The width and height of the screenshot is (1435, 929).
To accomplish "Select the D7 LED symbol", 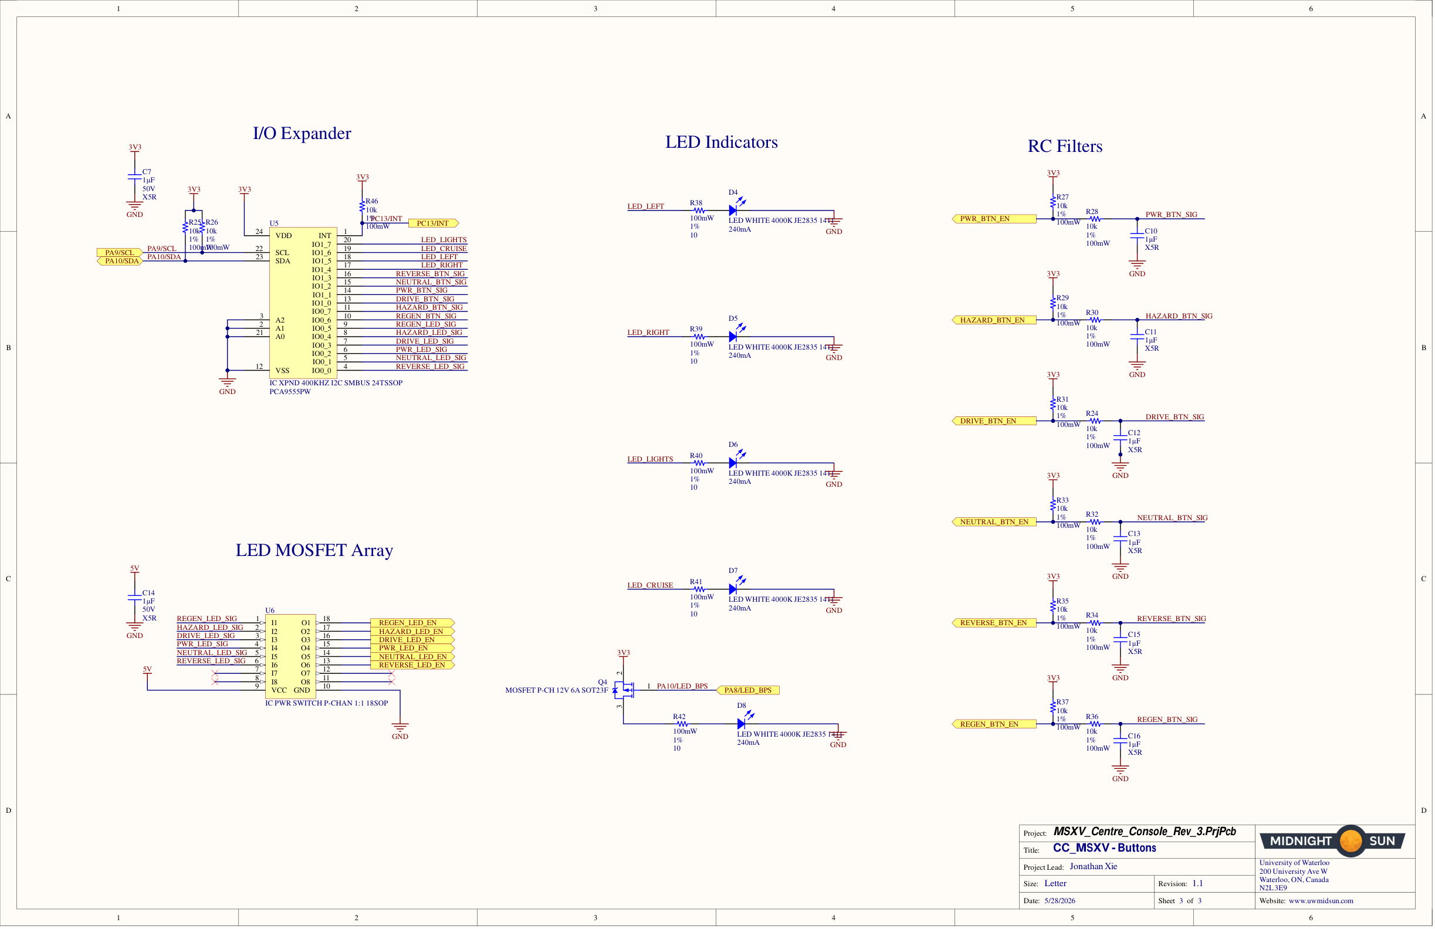I will pos(736,586).
